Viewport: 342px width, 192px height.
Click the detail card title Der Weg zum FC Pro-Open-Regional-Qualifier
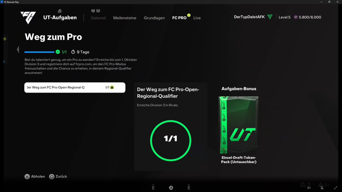[x=168, y=93]
